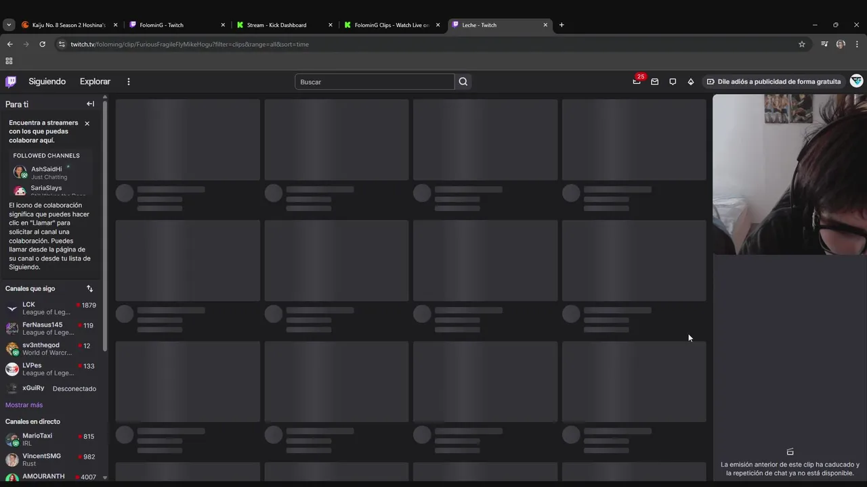
Task: Bookmark this page with the star
Action: [x=802, y=44]
